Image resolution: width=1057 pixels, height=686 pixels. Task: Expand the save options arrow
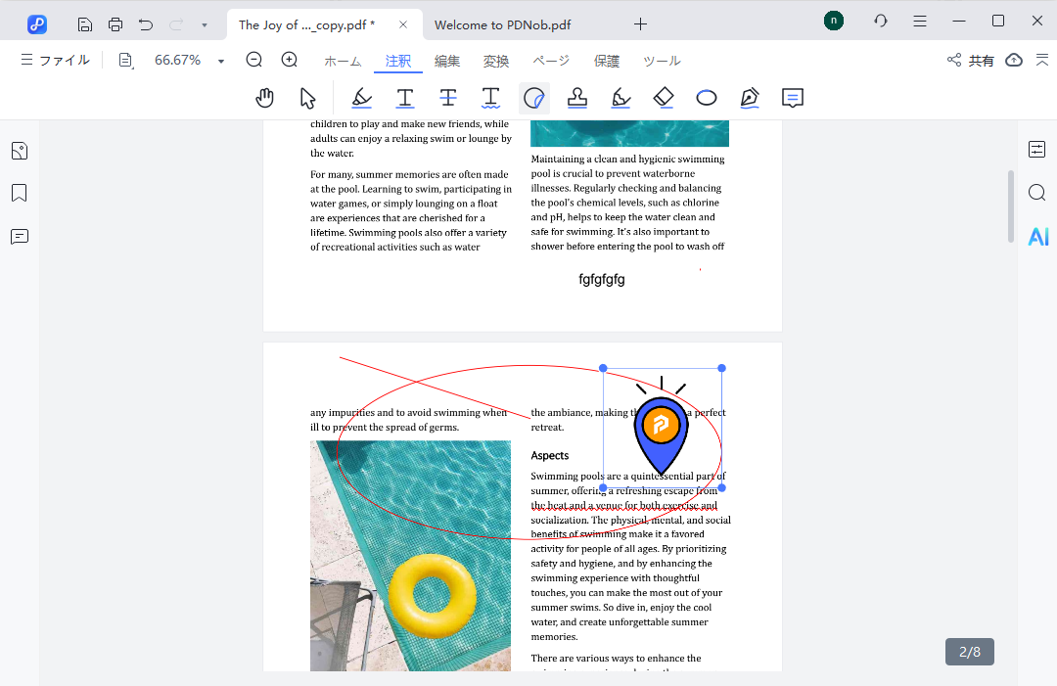(x=203, y=23)
